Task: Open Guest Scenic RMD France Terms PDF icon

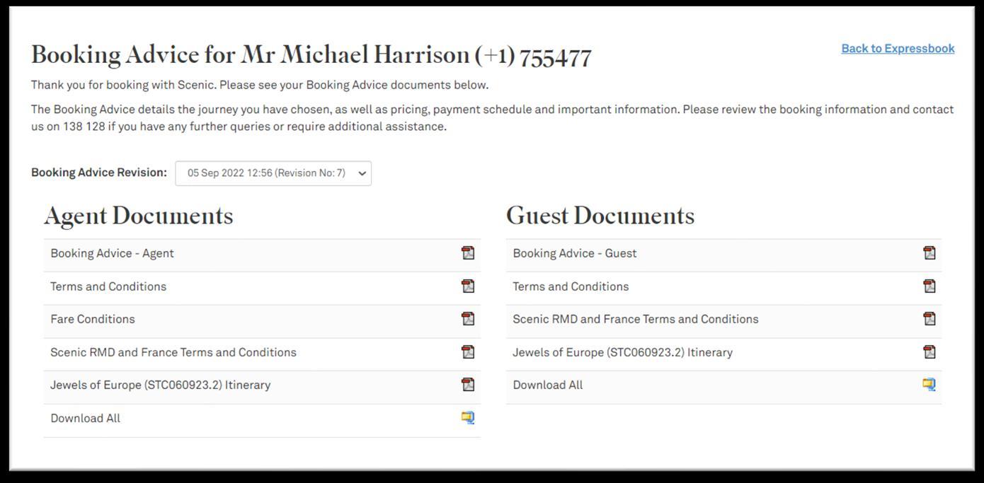Action: pos(929,319)
